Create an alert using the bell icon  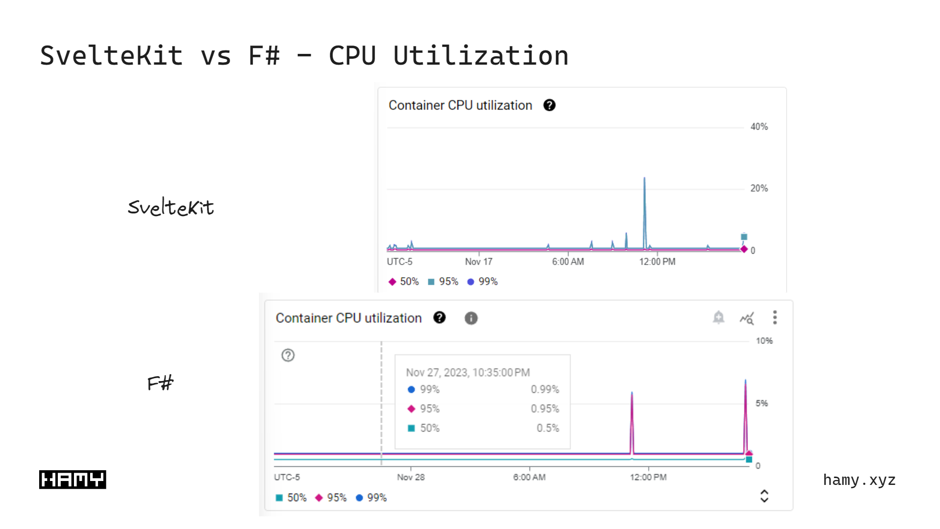coord(718,317)
